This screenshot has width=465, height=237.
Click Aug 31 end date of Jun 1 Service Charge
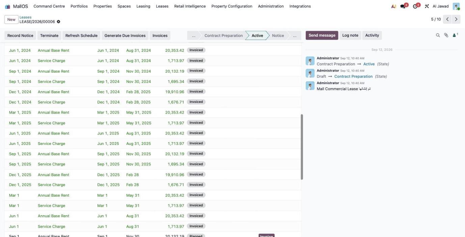coord(133,227)
